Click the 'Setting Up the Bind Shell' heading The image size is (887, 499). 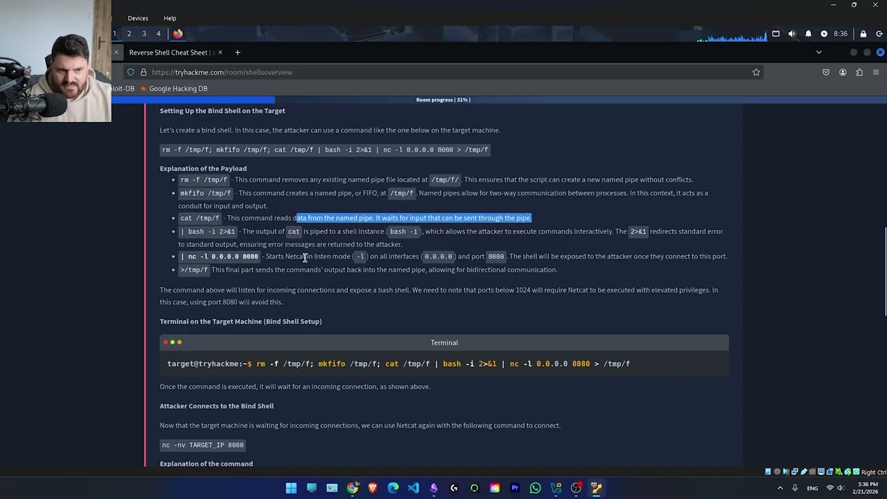pyautogui.click(x=222, y=111)
